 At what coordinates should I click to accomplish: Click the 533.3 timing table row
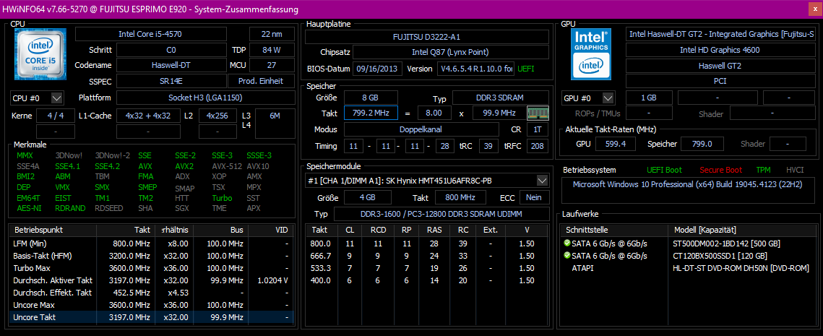[x=427, y=268]
